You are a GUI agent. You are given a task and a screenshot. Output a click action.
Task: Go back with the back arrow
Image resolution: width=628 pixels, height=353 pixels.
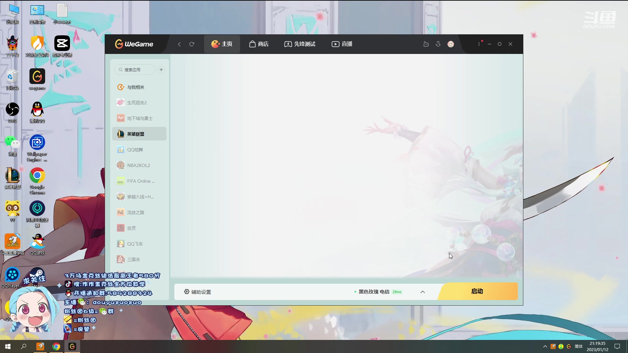point(179,44)
